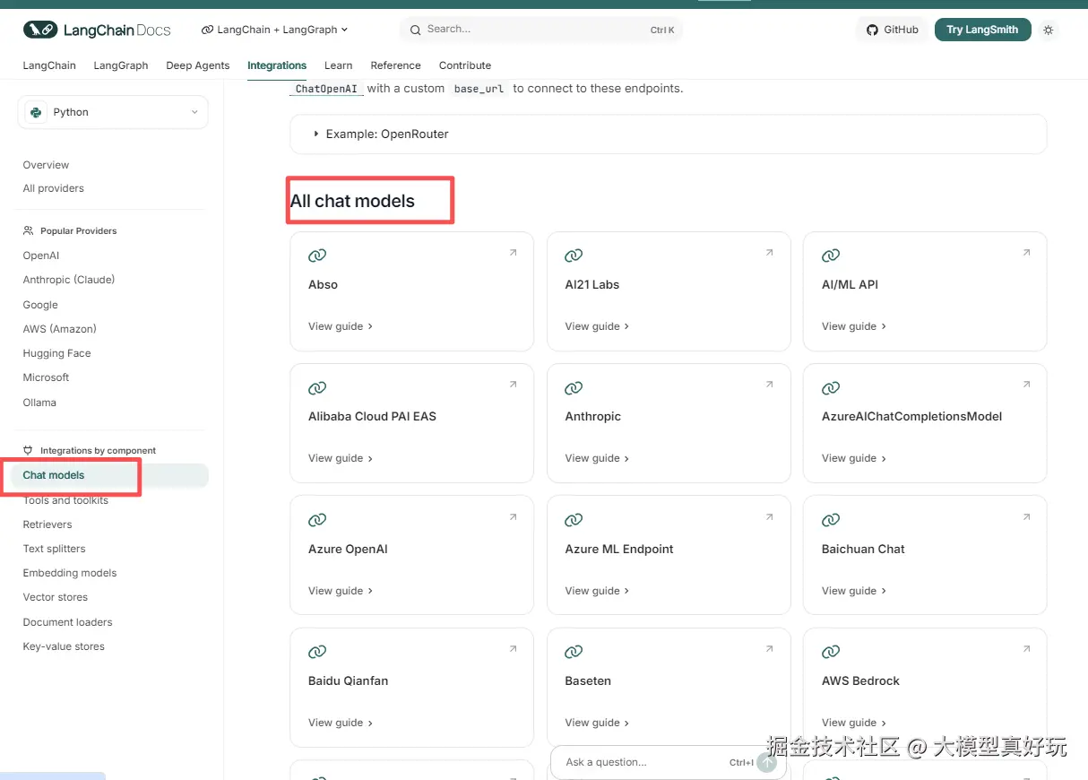Click link icon on Baichuan Chat card
Viewport: 1088px width, 780px height.
(x=831, y=520)
